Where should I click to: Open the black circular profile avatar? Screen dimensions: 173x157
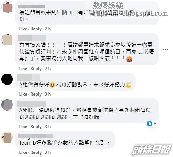coord(7,79)
